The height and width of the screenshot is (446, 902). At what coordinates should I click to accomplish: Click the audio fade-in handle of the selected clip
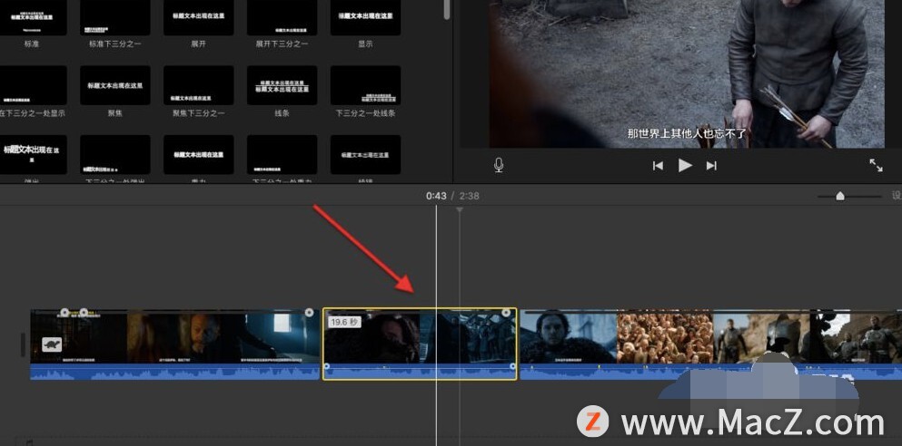pyautogui.click(x=327, y=366)
